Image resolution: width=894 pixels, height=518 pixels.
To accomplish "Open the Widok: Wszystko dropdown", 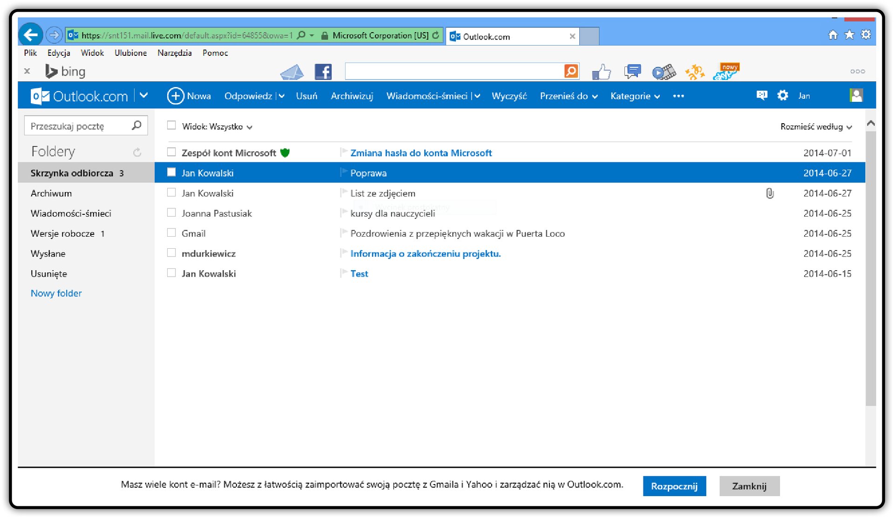I will pyautogui.click(x=217, y=126).
